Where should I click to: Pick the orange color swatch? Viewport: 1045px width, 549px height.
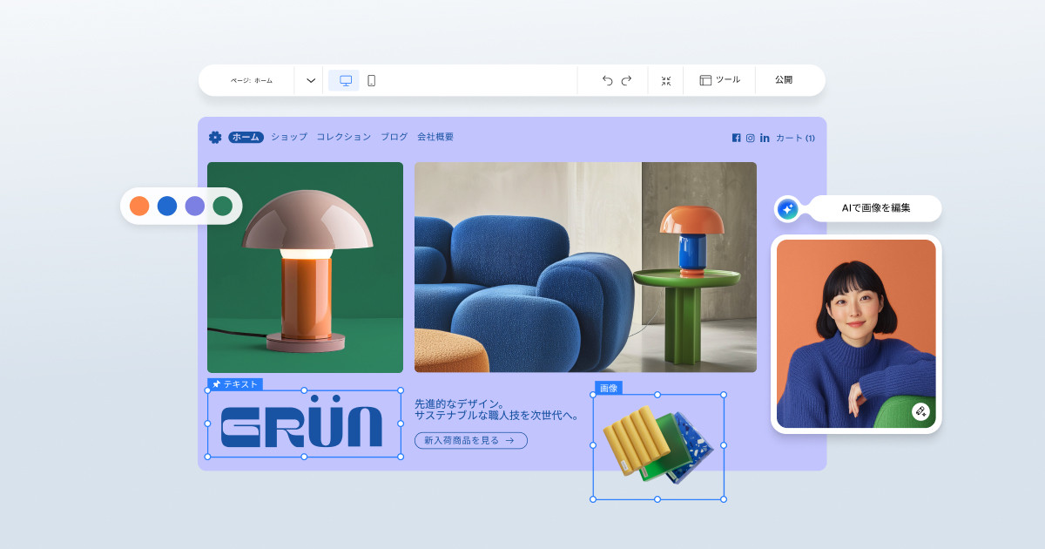tap(139, 206)
